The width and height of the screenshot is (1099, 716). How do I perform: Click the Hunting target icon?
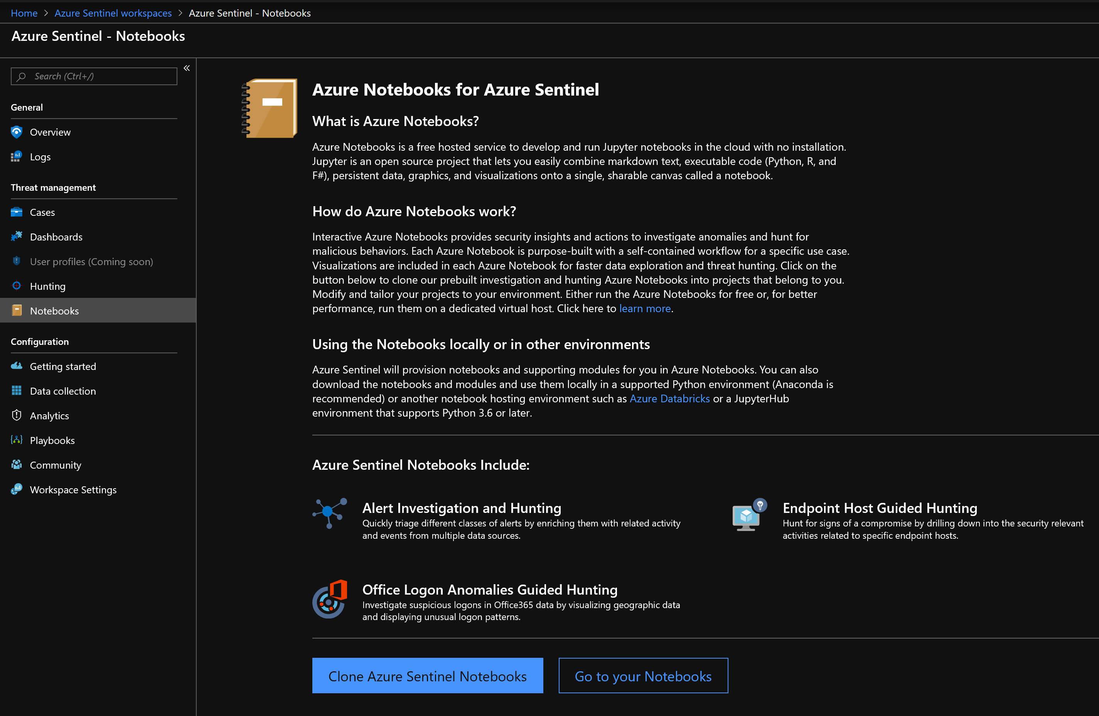coord(17,286)
